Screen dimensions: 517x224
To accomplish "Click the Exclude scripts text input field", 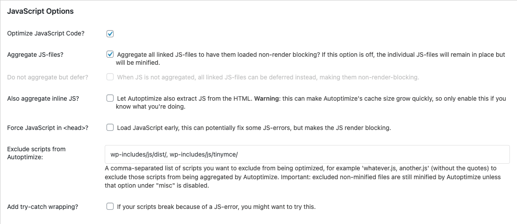I will pos(307,154).
